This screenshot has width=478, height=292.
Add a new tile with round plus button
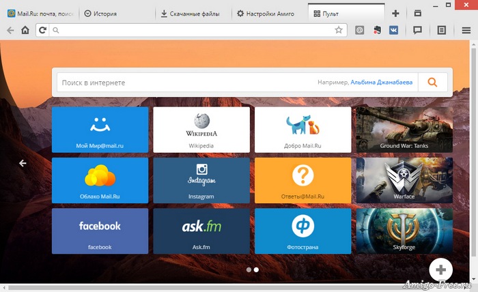click(441, 269)
